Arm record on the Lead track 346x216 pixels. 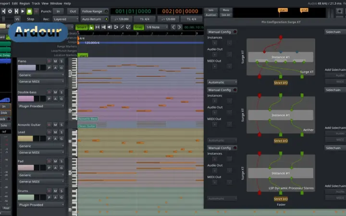pyautogui.click(x=49, y=132)
